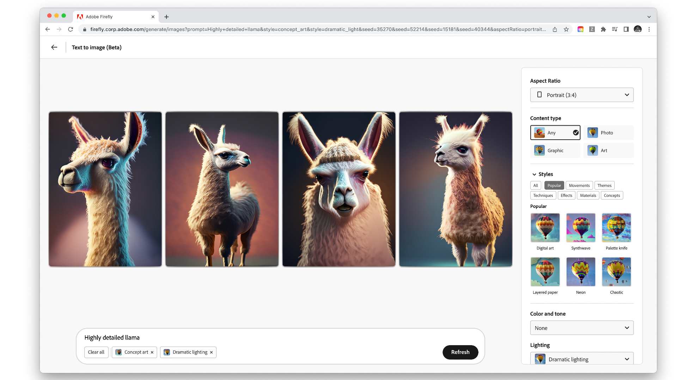Screen dimensions: 677x380
Task: Click the back arrow beside Text to image
Action: pyautogui.click(x=54, y=47)
